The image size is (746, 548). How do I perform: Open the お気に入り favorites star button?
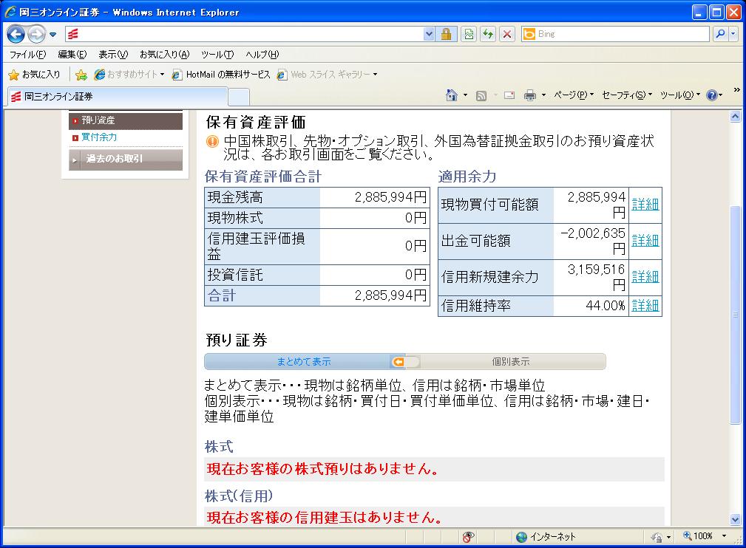[x=34, y=75]
